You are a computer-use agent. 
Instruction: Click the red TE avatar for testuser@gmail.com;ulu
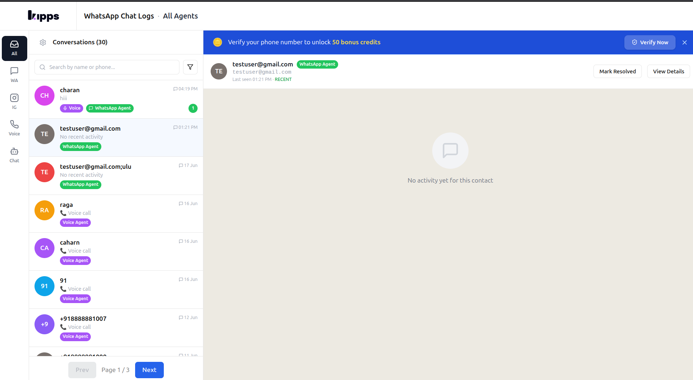point(44,172)
